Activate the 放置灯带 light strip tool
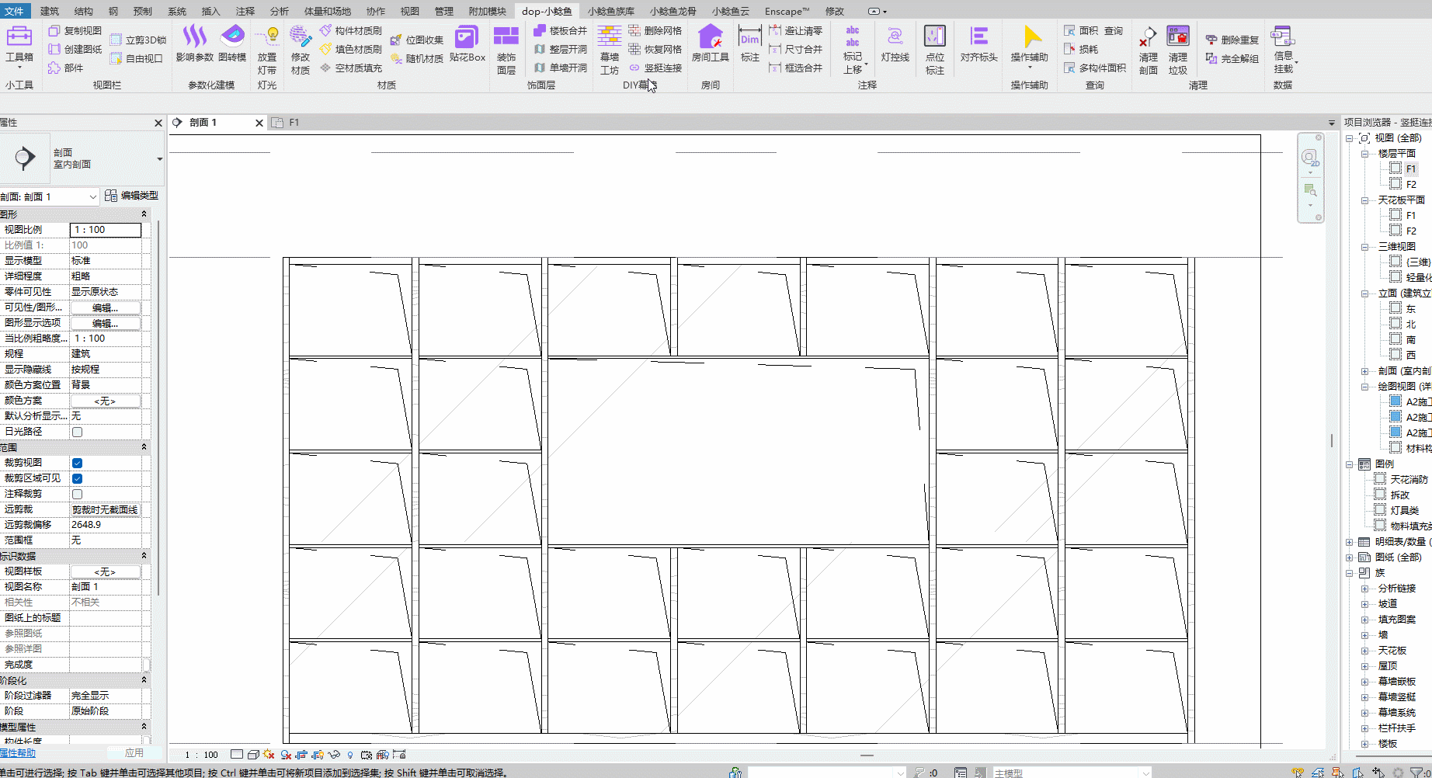This screenshot has width=1432, height=778. pyautogui.click(x=267, y=50)
